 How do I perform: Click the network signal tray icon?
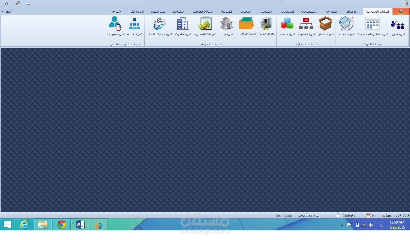pyautogui.click(x=364, y=225)
